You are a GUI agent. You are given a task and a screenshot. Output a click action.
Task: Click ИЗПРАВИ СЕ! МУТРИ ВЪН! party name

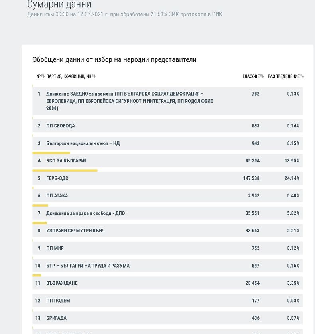coord(75,230)
